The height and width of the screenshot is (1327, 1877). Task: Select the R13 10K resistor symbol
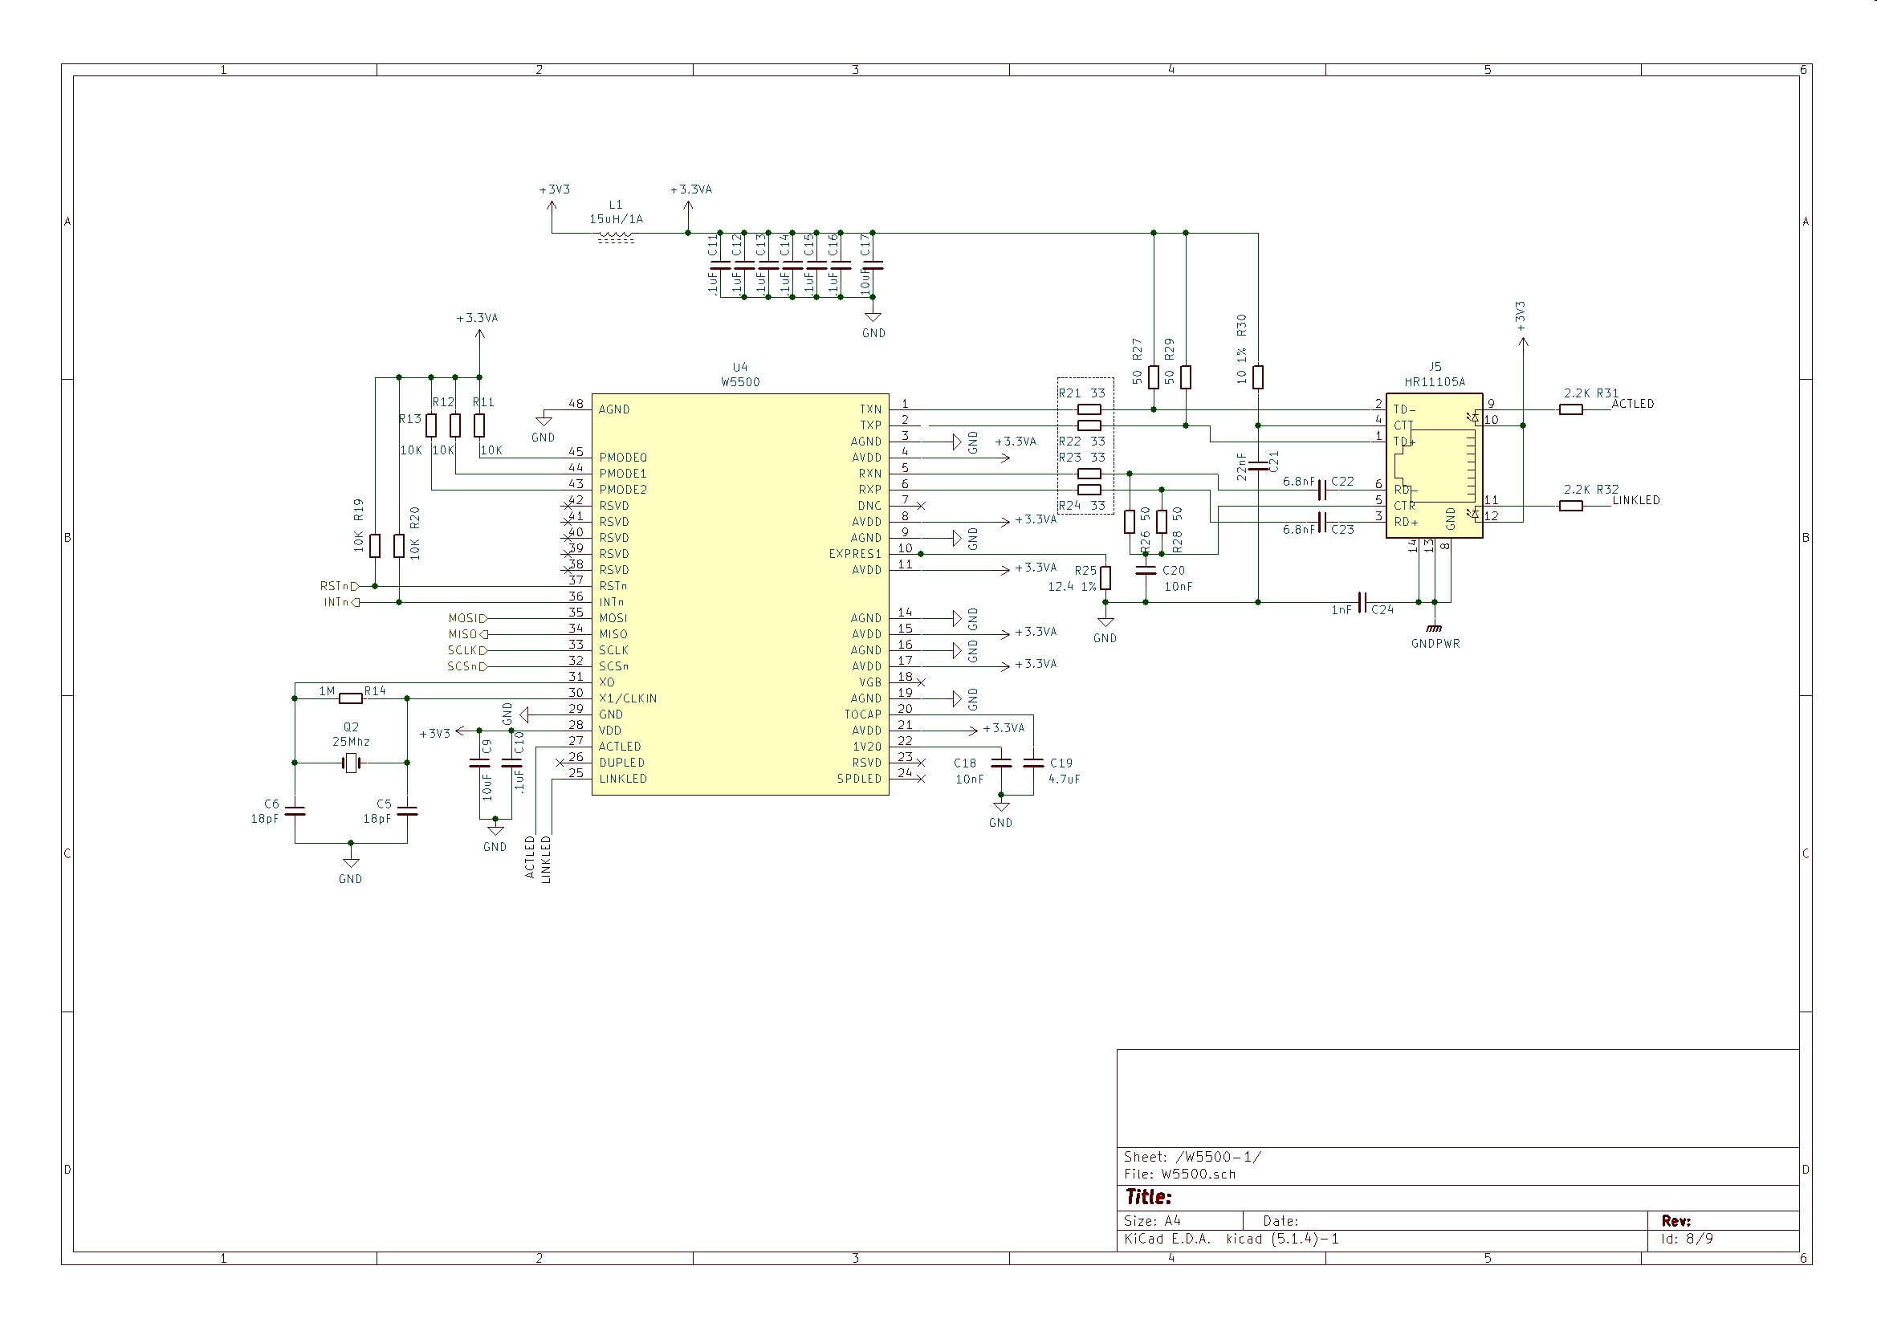tap(431, 425)
